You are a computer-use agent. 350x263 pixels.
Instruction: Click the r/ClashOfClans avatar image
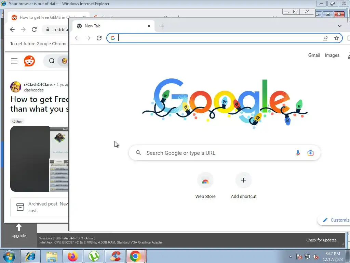pyautogui.click(x=16, y=87)
